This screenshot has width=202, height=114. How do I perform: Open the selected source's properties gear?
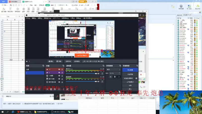pos(55,89)
